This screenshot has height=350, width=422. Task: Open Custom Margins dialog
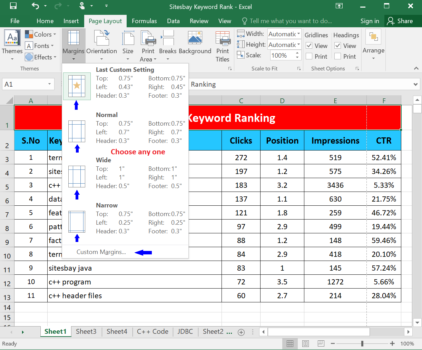click(101, 252)
